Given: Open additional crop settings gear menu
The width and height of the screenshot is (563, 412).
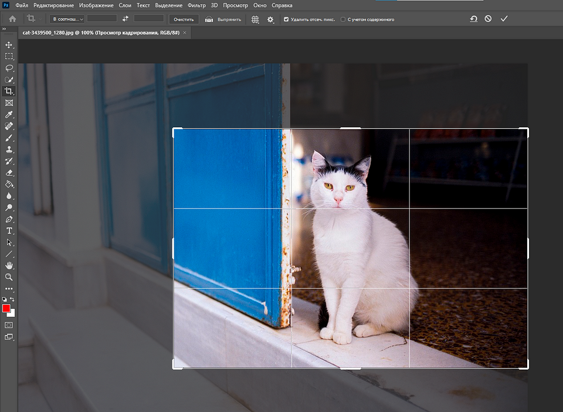Looking at the screenshot, I should tap(270, 19).
